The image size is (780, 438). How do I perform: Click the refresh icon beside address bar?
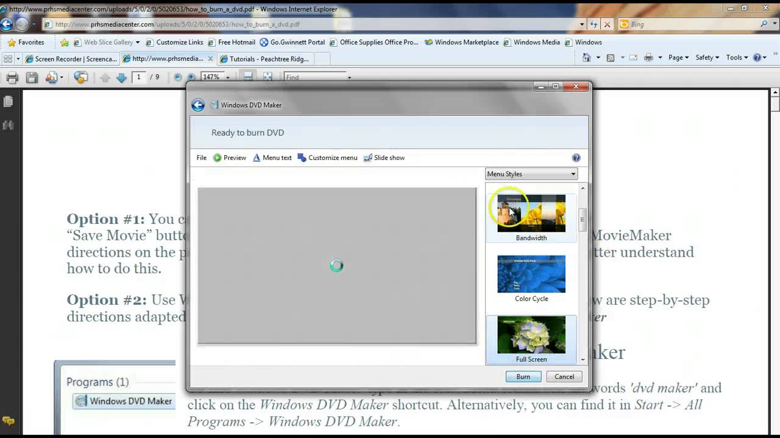(594, 24)
